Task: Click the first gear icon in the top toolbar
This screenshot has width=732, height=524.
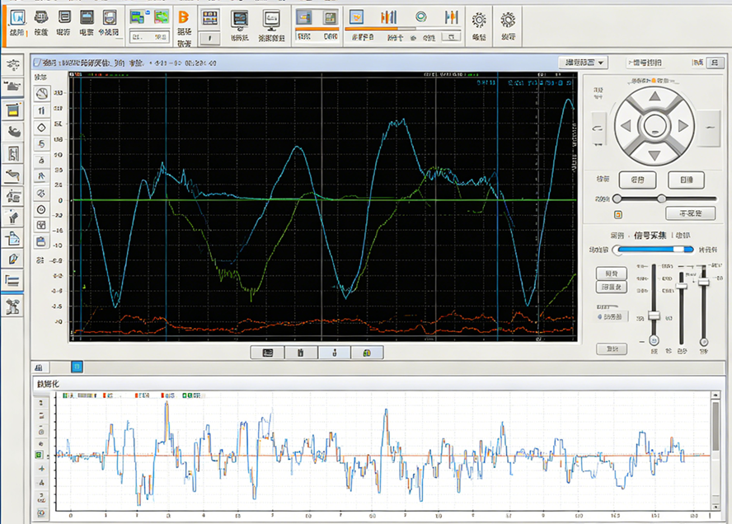Action: click(478, 19)
